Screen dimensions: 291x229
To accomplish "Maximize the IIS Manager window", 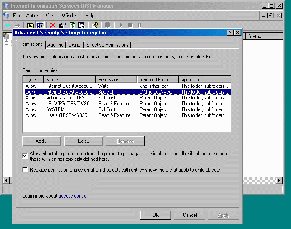I will click(272, 6).
